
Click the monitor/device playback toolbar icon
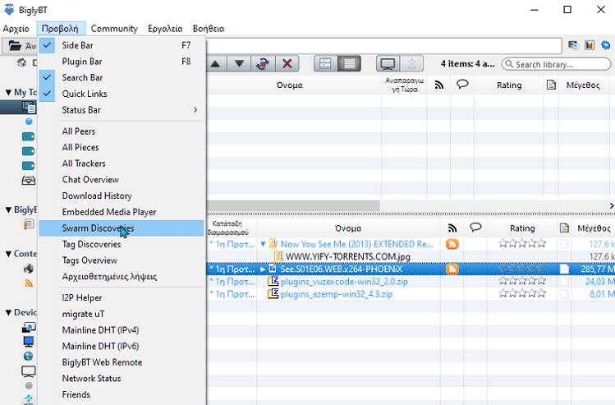click(388, 63)
